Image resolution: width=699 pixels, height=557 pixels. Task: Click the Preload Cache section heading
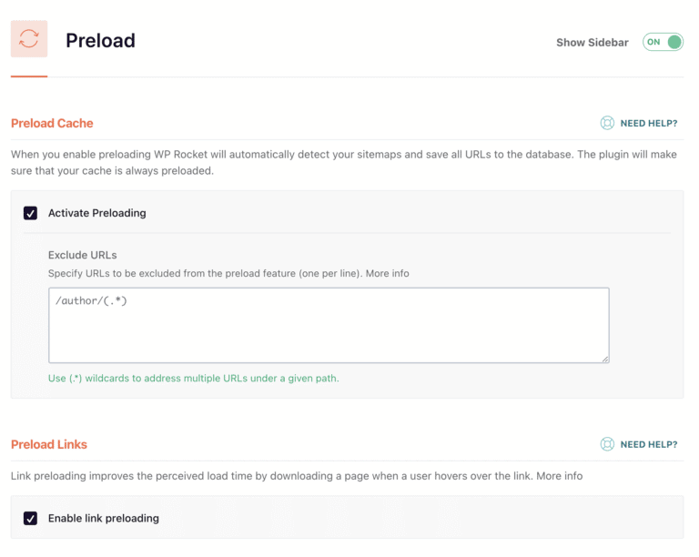[52, 124]
